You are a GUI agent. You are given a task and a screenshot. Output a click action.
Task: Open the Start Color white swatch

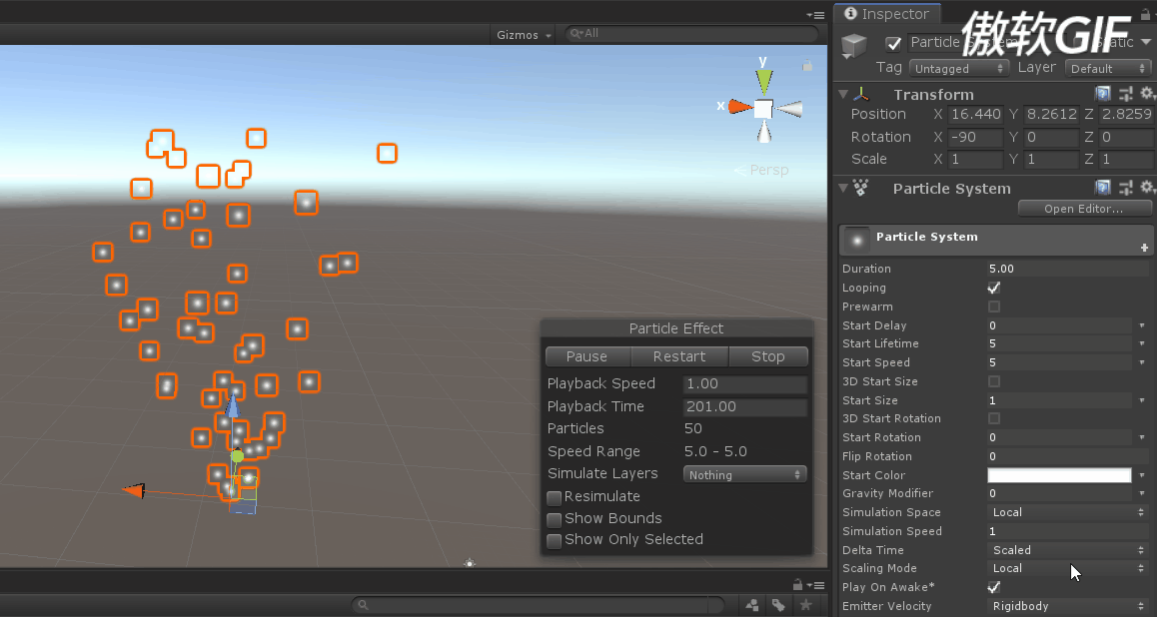point(1060,474)
